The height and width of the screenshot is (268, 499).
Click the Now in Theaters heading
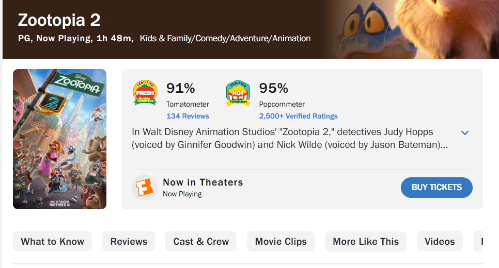pyautogui.click(x=202, y=182)
